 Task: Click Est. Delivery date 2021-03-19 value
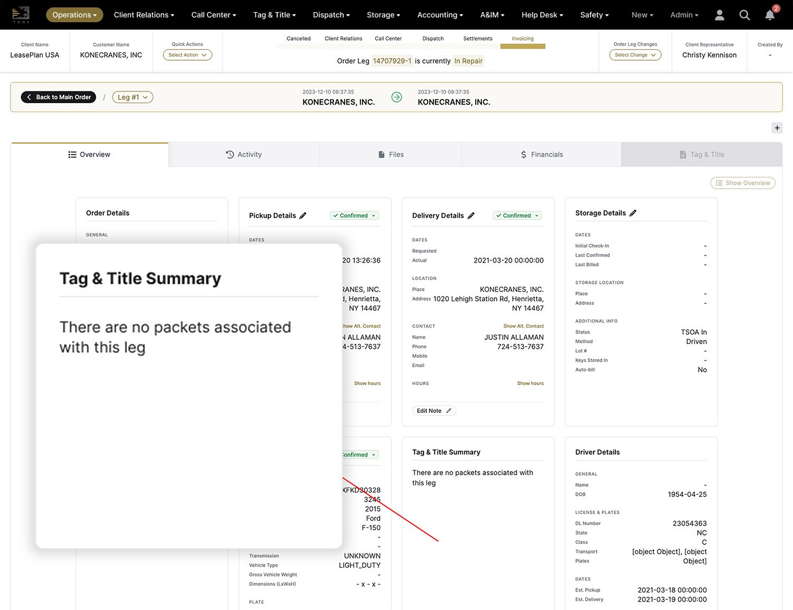pos(672,599)
